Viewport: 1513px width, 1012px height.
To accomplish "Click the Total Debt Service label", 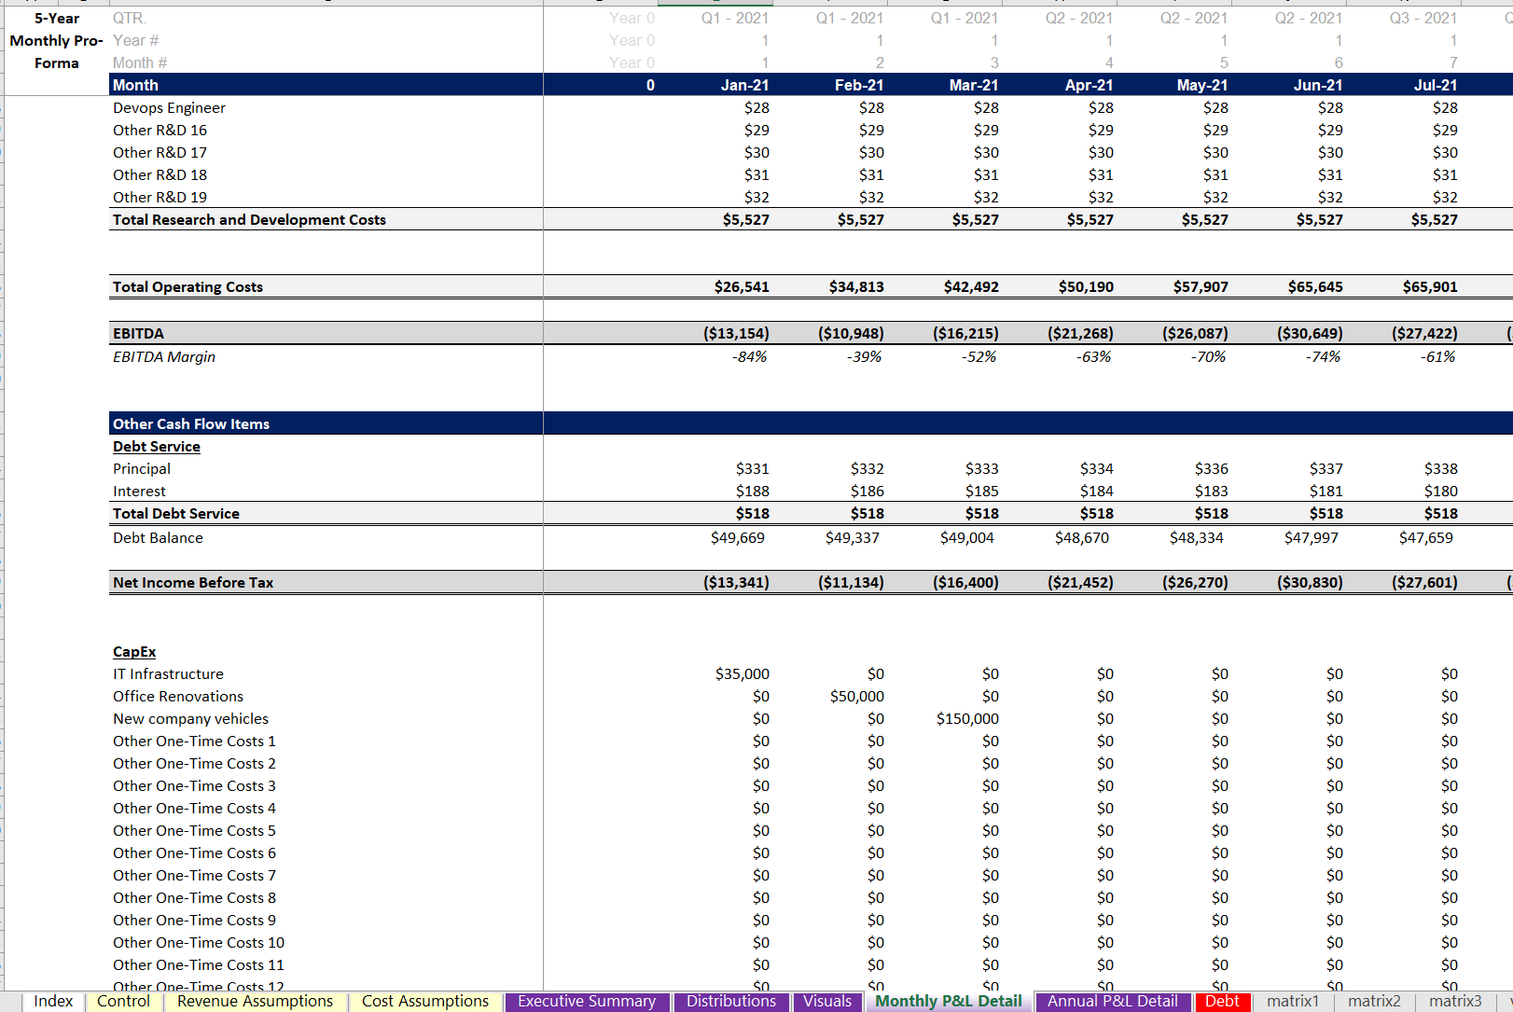I will click(175, 514).
